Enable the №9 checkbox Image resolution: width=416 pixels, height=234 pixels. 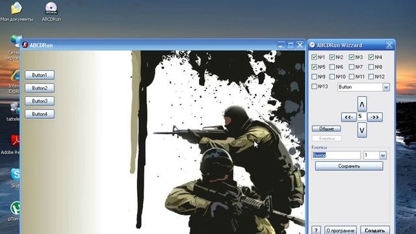(x=314, y=77)
